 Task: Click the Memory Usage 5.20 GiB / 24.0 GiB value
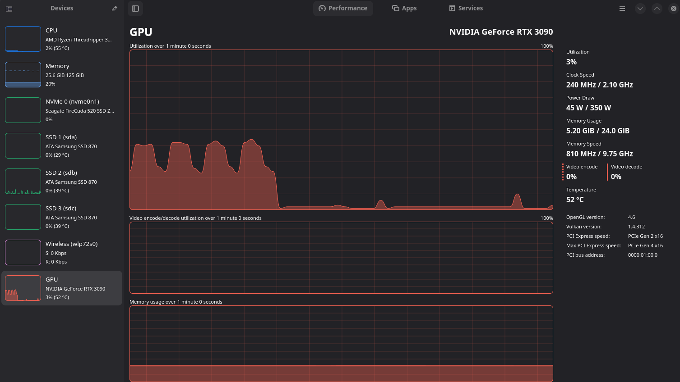(598, 131)
